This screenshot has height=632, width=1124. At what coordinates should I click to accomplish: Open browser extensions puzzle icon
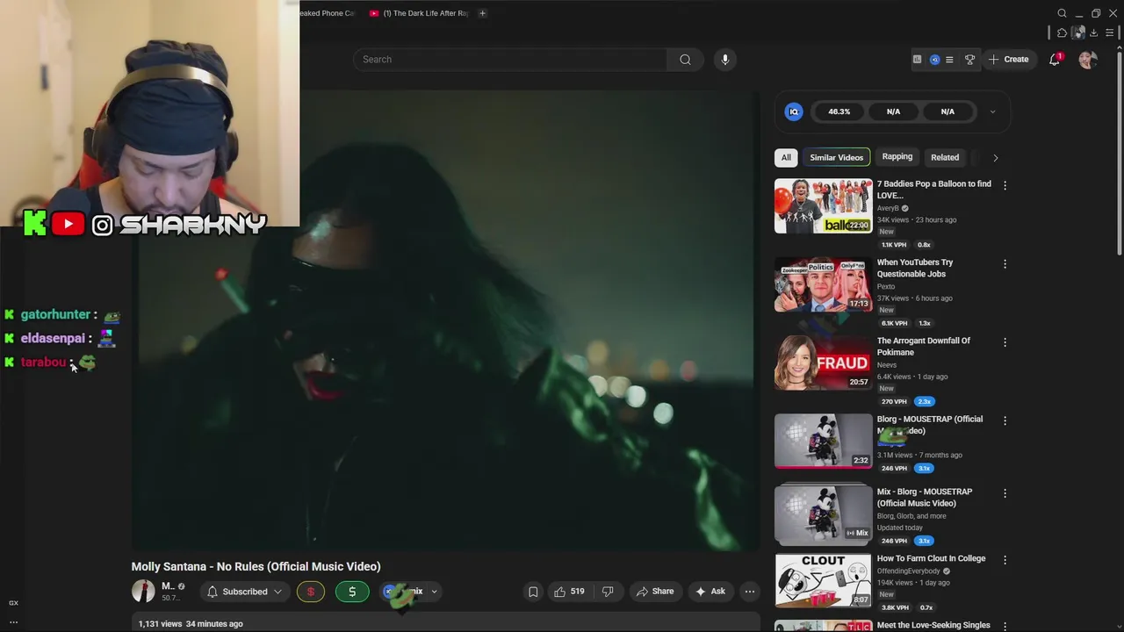[1062, 32]
